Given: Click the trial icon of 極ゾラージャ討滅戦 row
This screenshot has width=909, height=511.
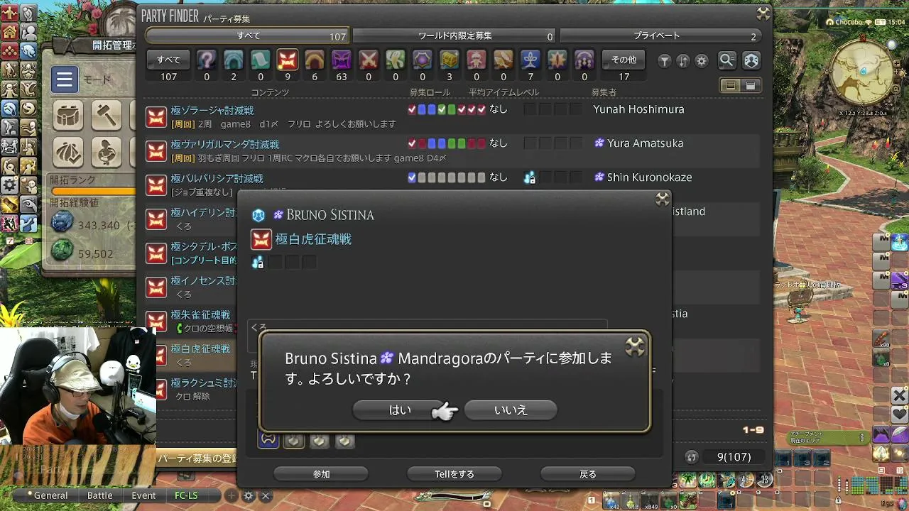Looking at the screenshot, I should [156, 117].
